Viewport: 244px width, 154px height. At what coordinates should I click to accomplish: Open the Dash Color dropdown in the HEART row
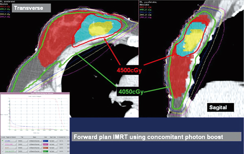[53, 148]
